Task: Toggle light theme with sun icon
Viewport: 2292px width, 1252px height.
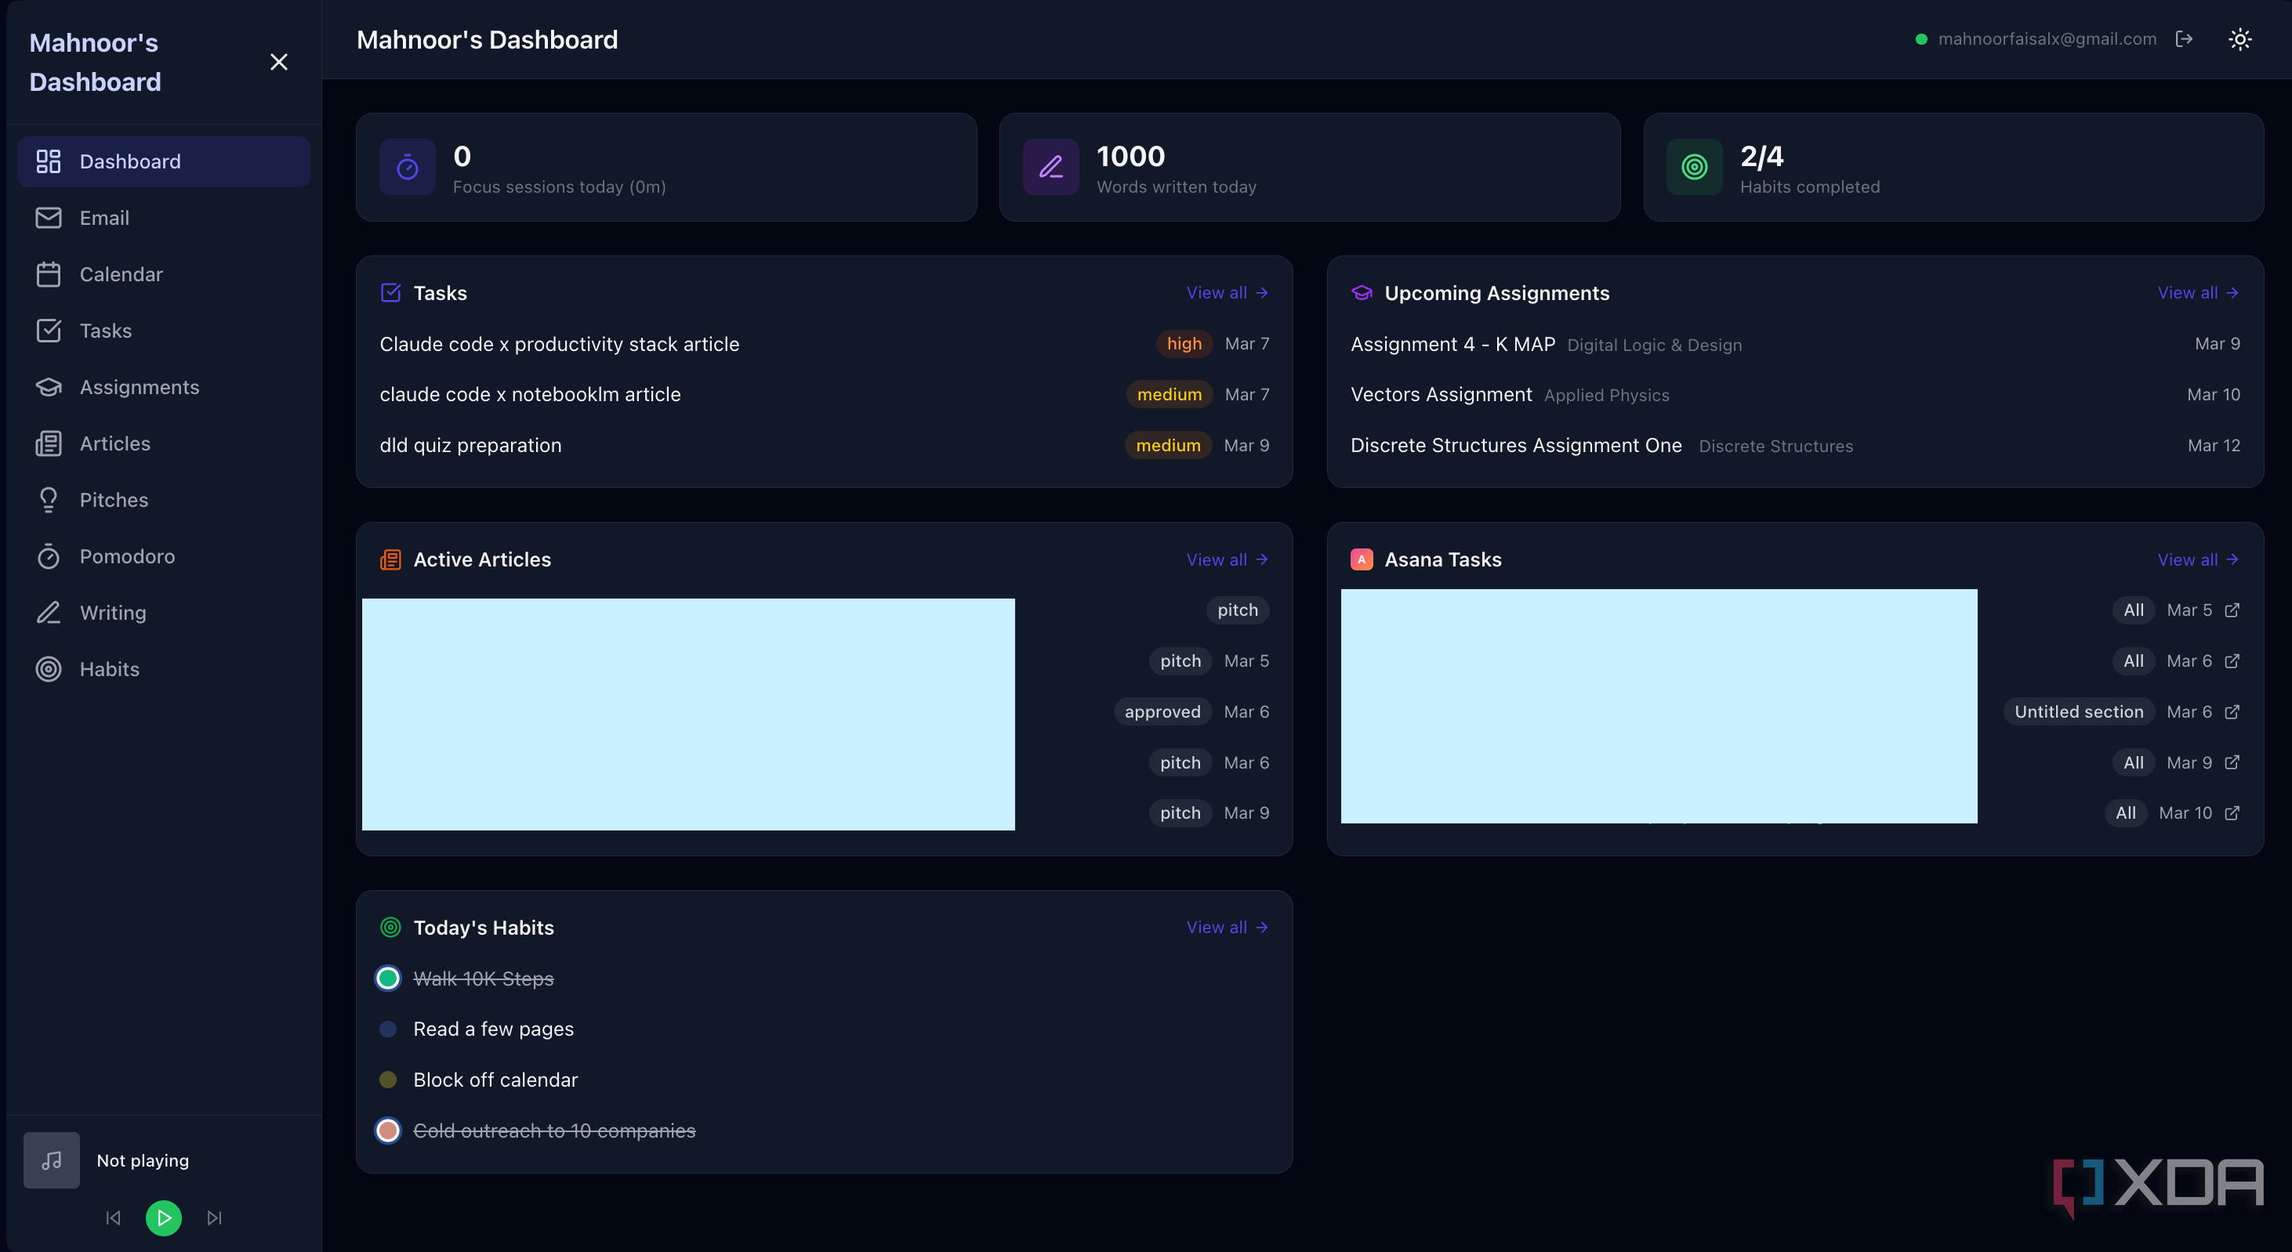Action: [x=2239, y=39]
